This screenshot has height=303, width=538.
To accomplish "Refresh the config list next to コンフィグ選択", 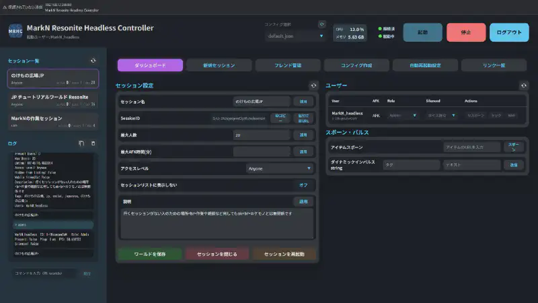I will (x=321, y=24).
